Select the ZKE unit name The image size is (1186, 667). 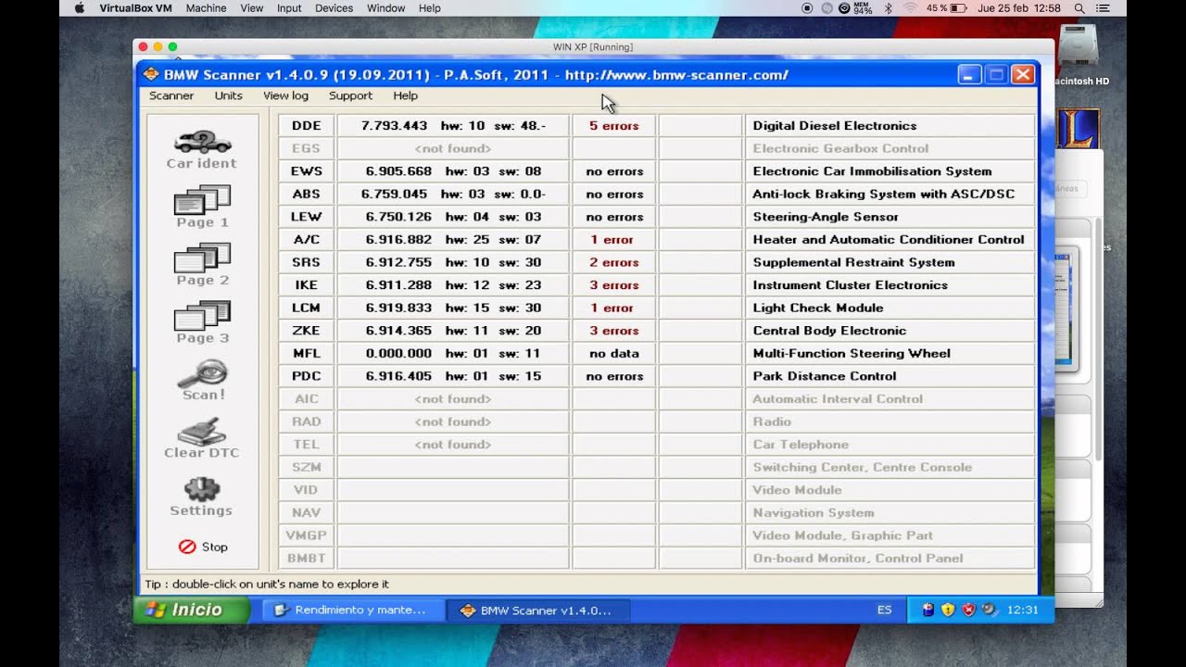[x=306, y=331]
